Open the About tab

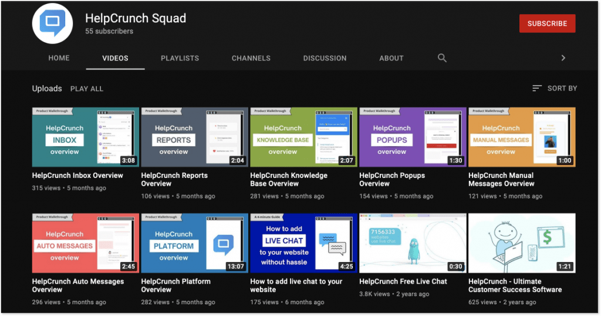391,58
